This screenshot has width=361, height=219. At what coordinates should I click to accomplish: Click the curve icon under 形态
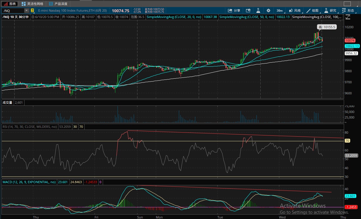pos(348,17)
